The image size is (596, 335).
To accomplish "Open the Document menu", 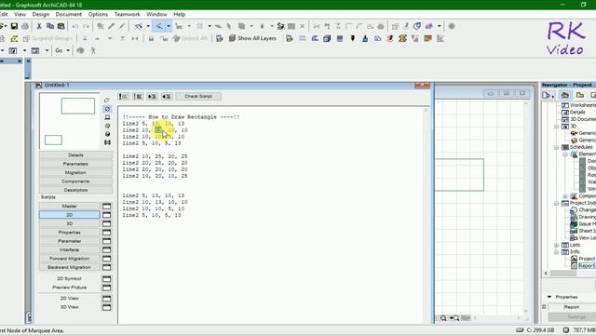I will point(68,14).
